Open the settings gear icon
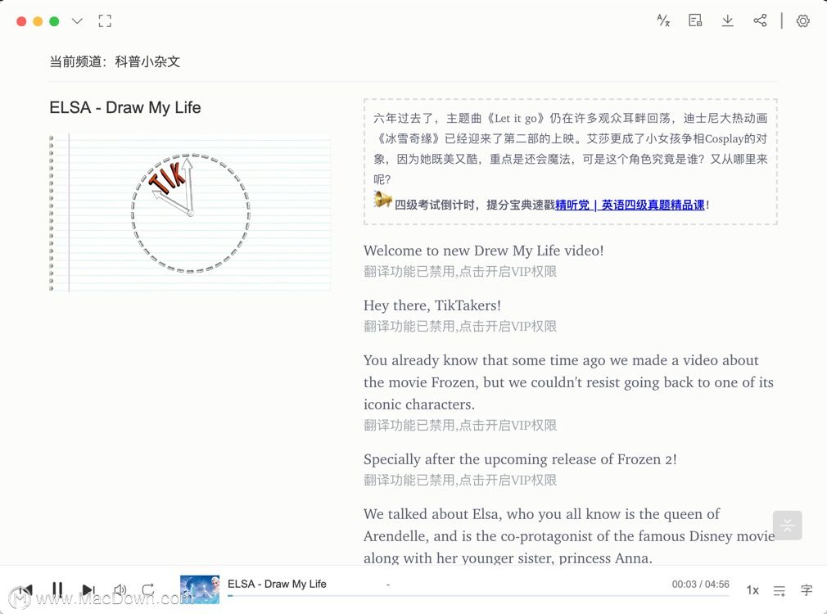The height and width of the screenshot is (614, 827). pos(802,21)
